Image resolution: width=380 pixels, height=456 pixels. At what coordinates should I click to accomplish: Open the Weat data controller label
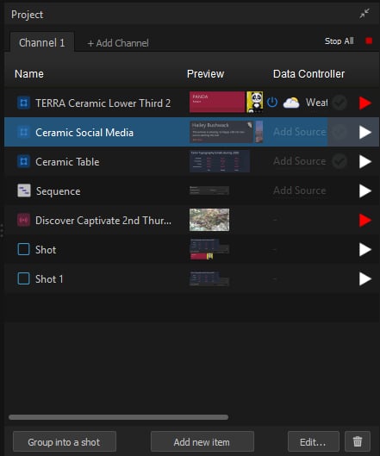(316, 103)
